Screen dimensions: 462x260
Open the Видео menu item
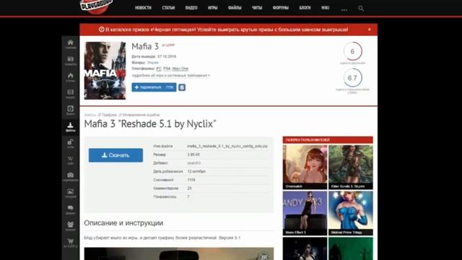[x=191, y=8]
